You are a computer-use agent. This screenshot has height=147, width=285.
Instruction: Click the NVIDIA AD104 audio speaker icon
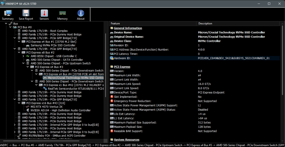[28, 110]
